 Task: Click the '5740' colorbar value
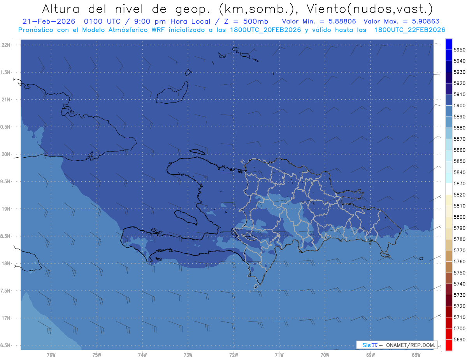(459, 284)
